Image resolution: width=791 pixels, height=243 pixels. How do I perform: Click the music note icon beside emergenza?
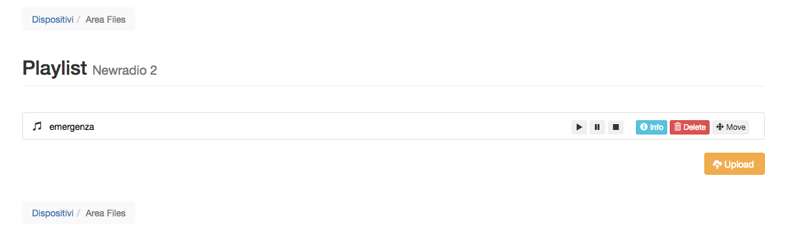point(37,127)
